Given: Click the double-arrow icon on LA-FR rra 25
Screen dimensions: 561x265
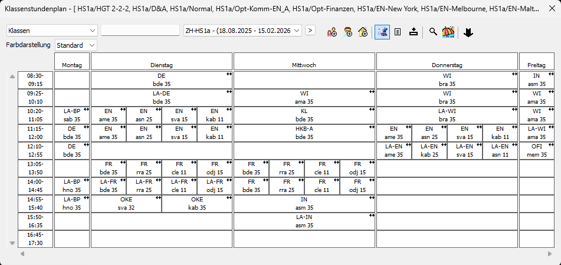Looking at the screenshot, I should [158, 180].
